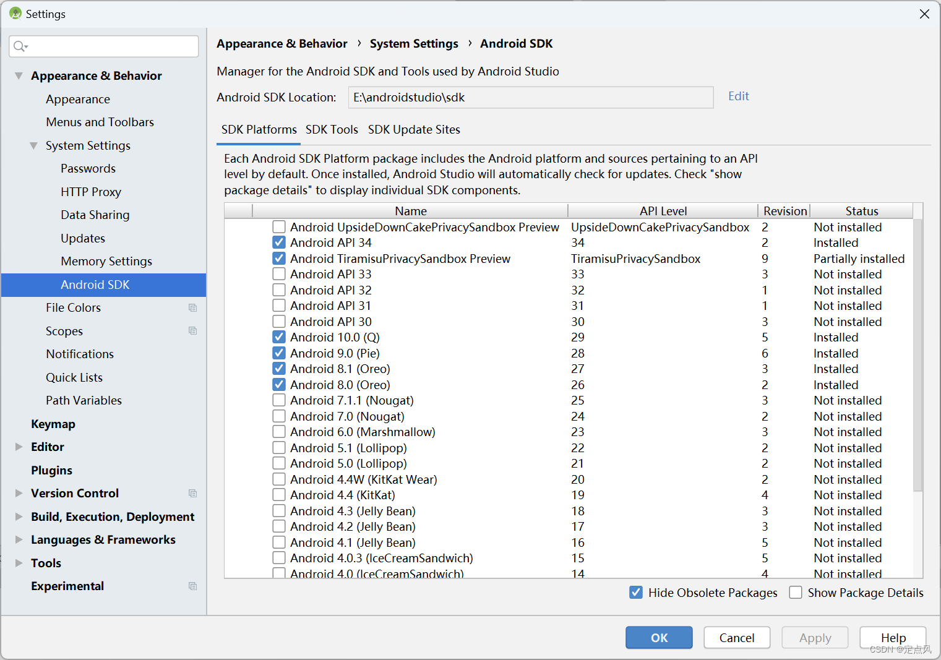Sort table by Status column header
The width and height of the screenshot is (941, 660).
click(862, 211)
